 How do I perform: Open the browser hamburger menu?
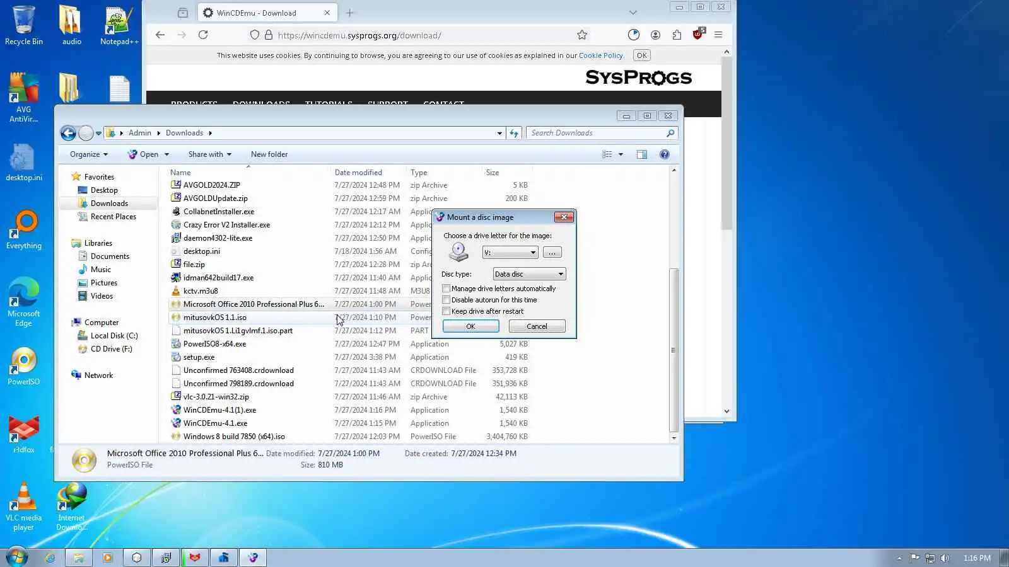[x=718, y=35]
